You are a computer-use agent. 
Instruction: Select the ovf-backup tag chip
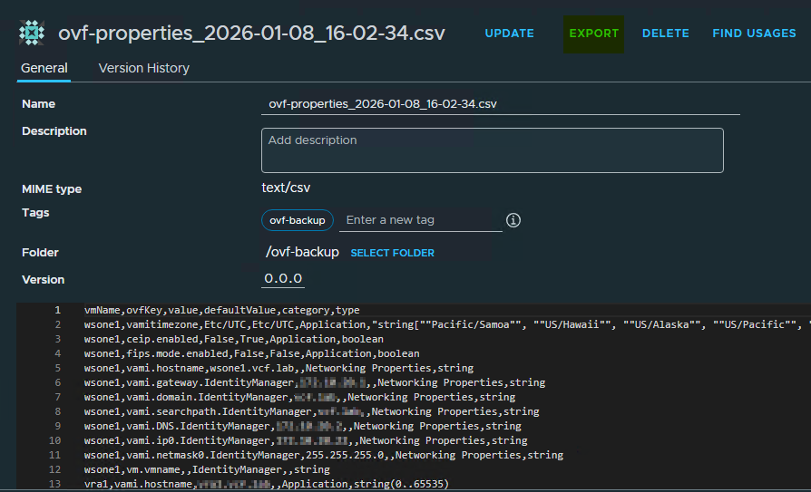[298, 220]
